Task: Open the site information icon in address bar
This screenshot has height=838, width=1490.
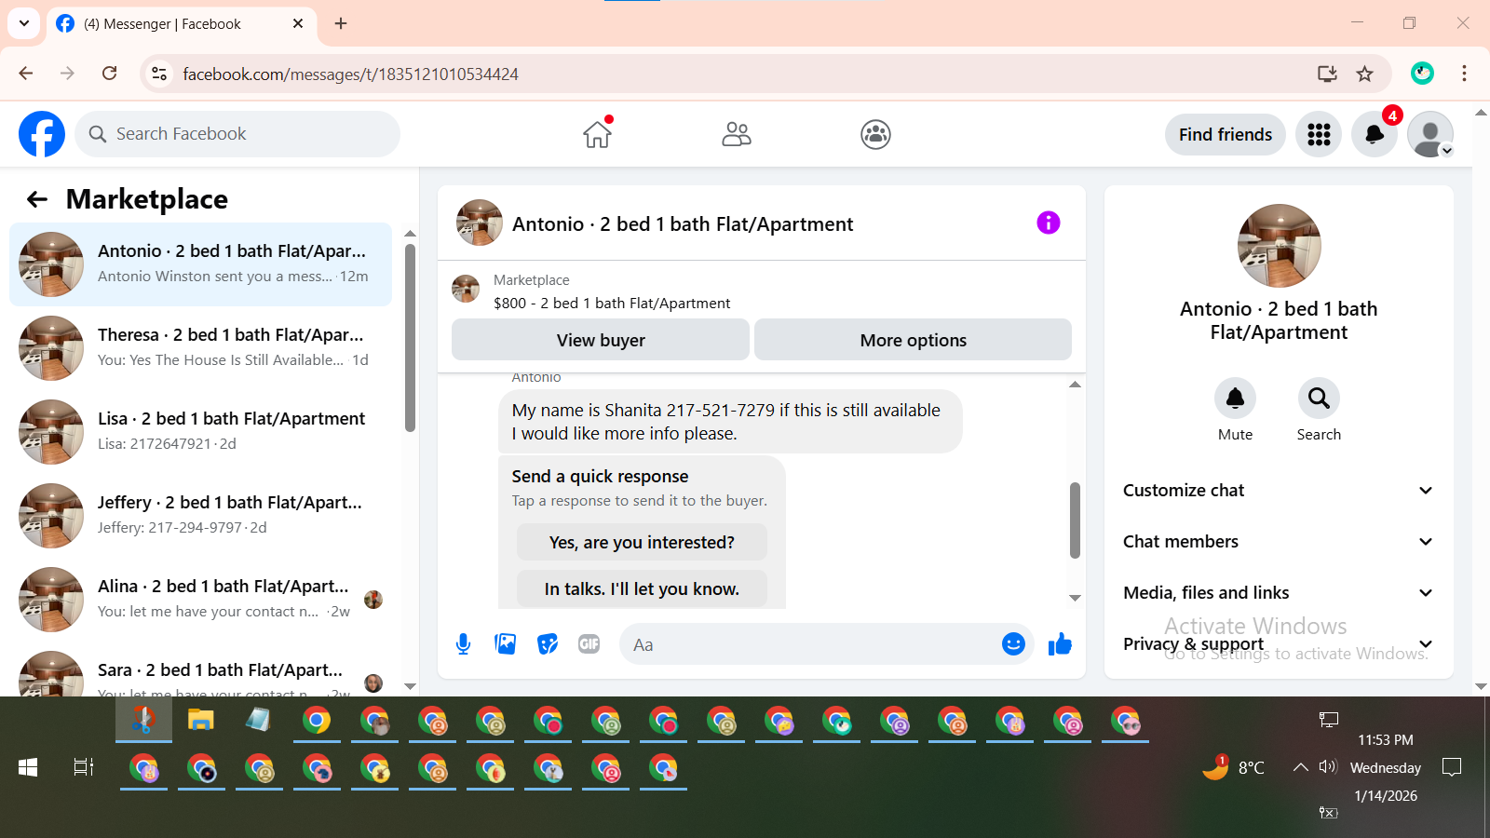Action: 159,74
